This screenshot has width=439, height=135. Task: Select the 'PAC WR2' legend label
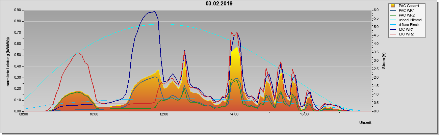tap(407, 15)
